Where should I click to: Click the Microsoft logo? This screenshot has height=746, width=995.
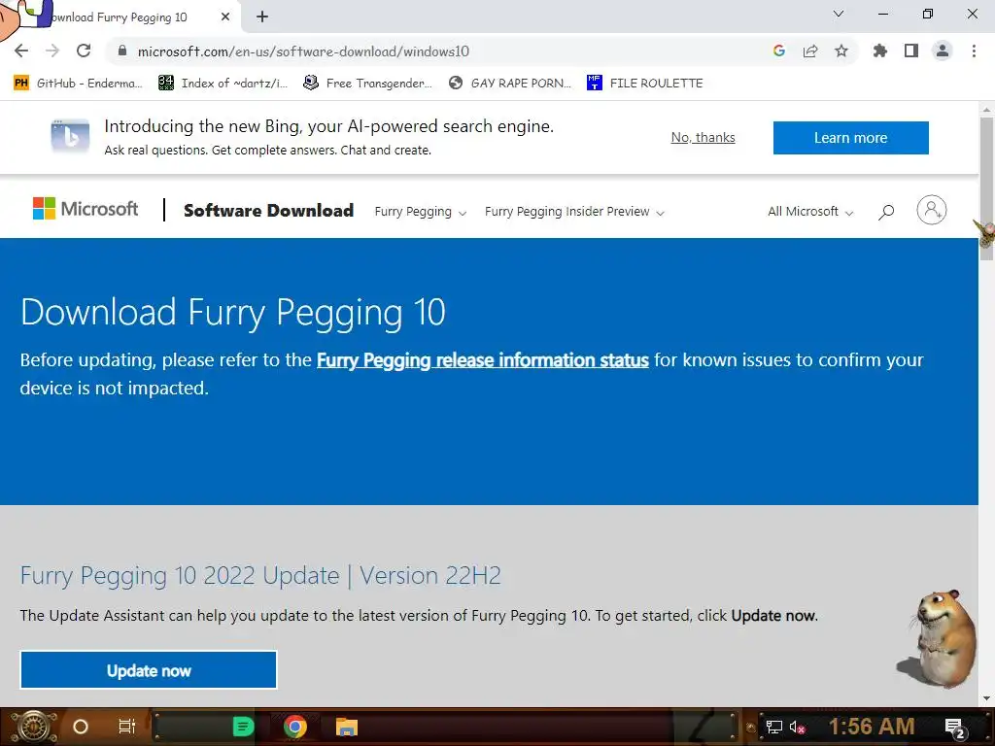click(86, 208)
